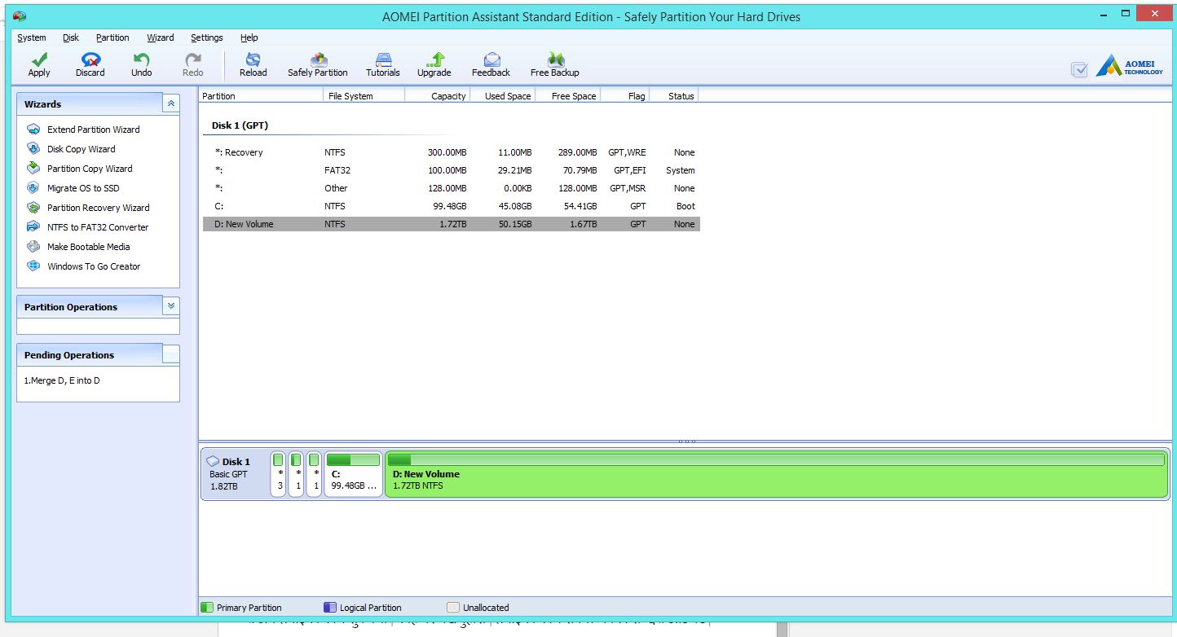Screen dimensions: 1177x637
Task: Sort by the Partition column header
Action: pyautogui.click(x=261, y=96)
